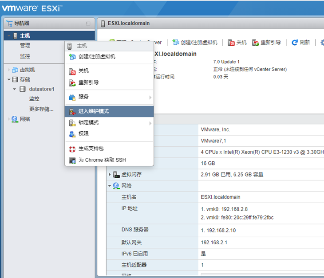Click the Host server icon in navigator
324x278 pixels.
coord(15,36)
